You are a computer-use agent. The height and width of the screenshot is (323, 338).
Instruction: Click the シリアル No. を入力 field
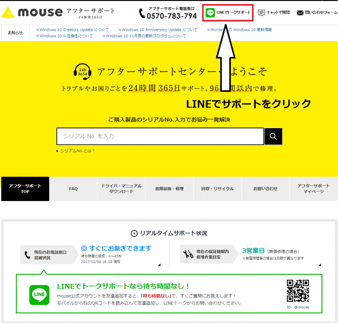pos(160,136)
